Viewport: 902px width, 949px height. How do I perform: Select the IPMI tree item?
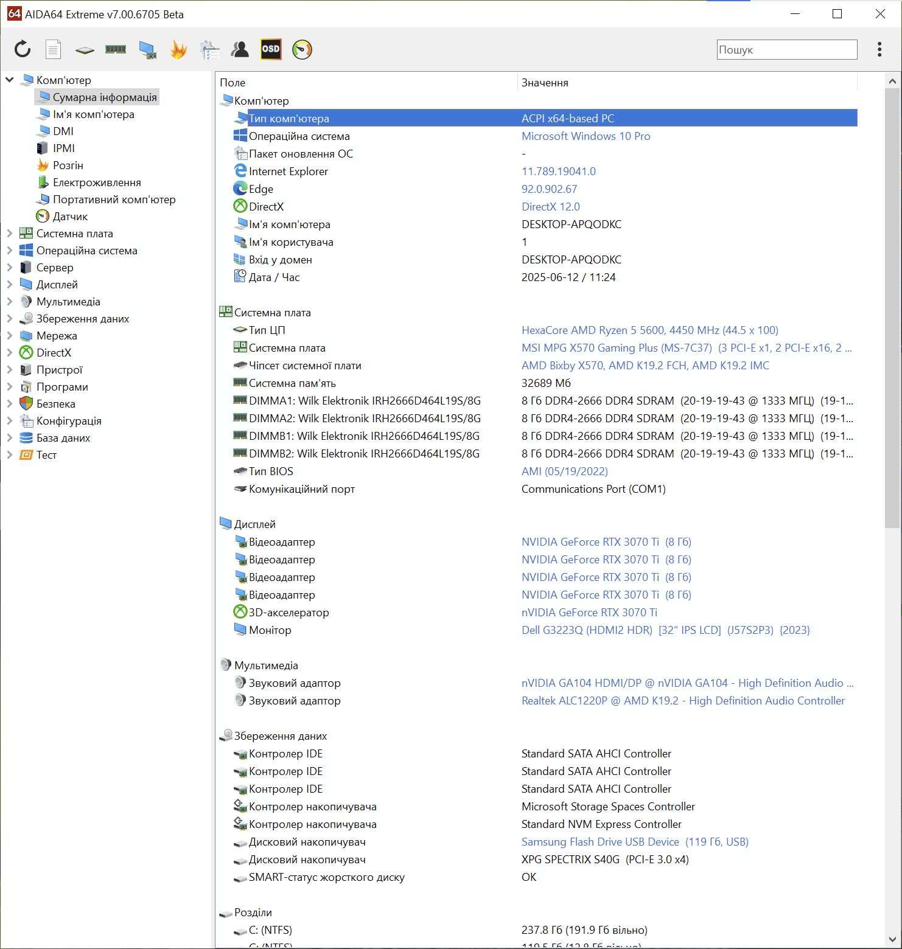[64, 148]
